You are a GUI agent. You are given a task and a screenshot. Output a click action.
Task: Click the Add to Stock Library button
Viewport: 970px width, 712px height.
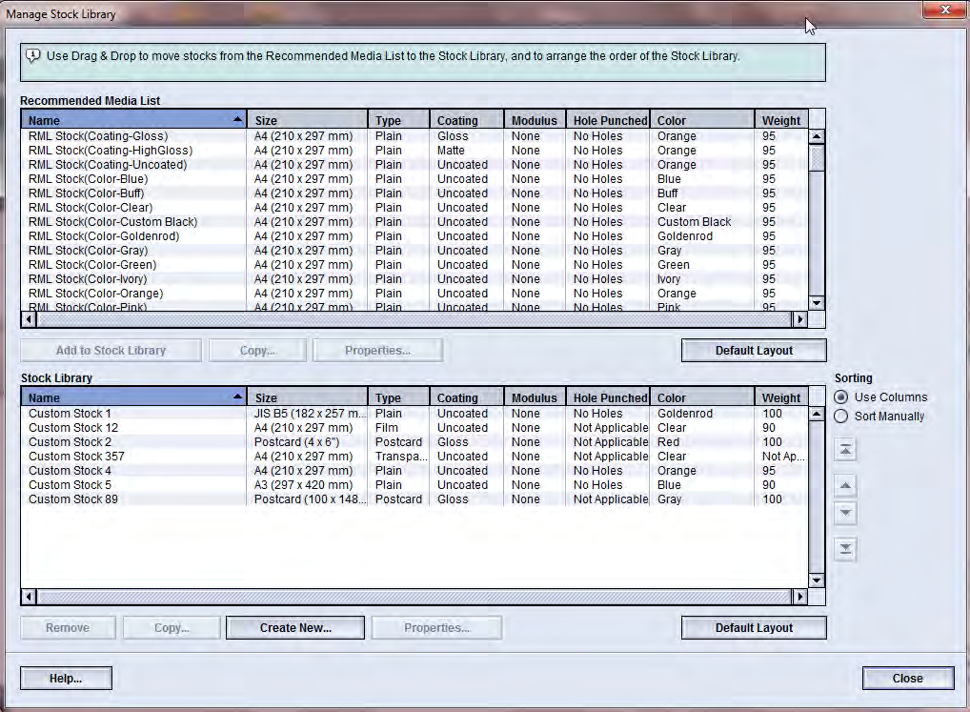click(111, 350)
